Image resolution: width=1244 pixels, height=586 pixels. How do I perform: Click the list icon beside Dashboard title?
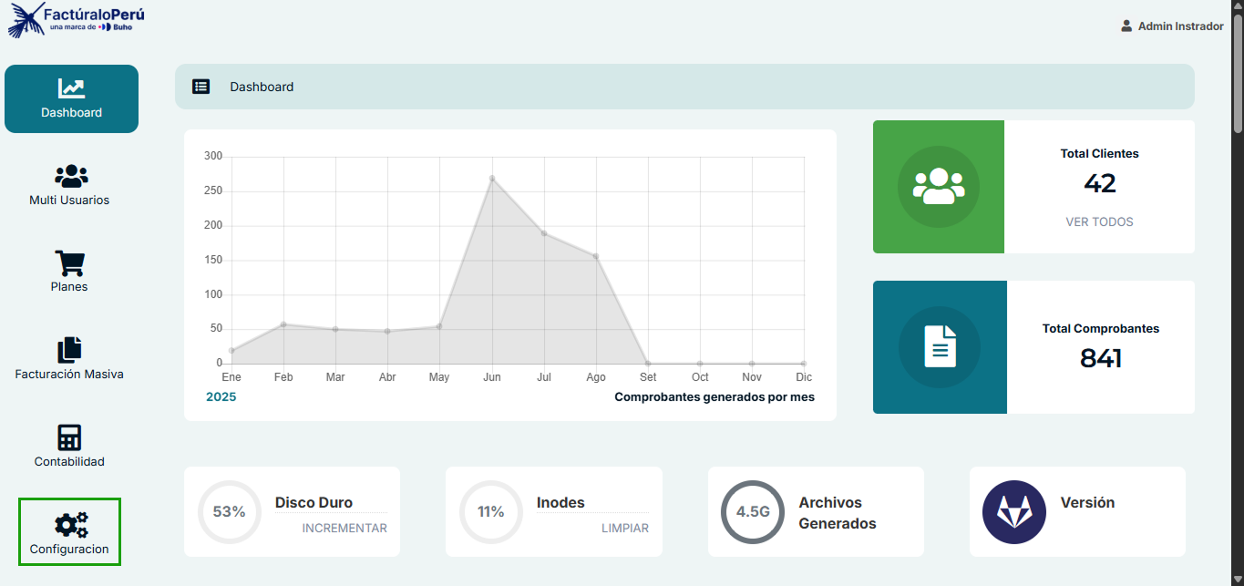point(201,87)
